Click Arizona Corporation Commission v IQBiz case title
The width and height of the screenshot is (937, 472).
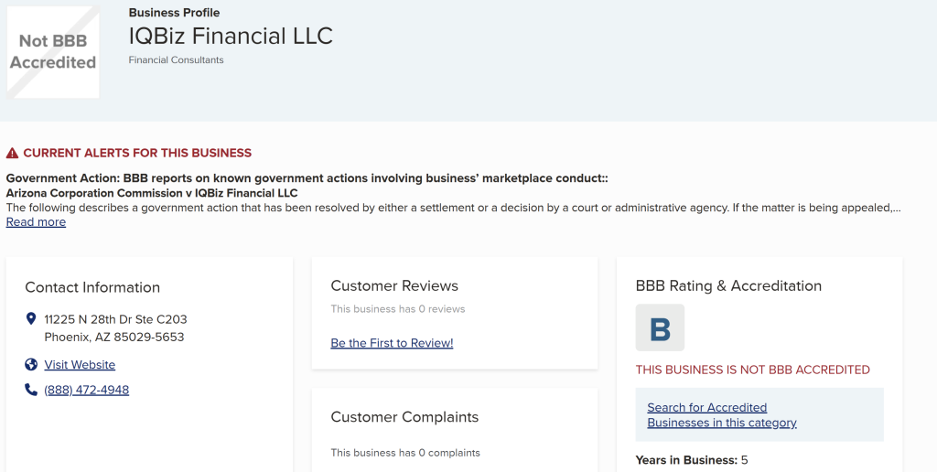tap(152, 193)
